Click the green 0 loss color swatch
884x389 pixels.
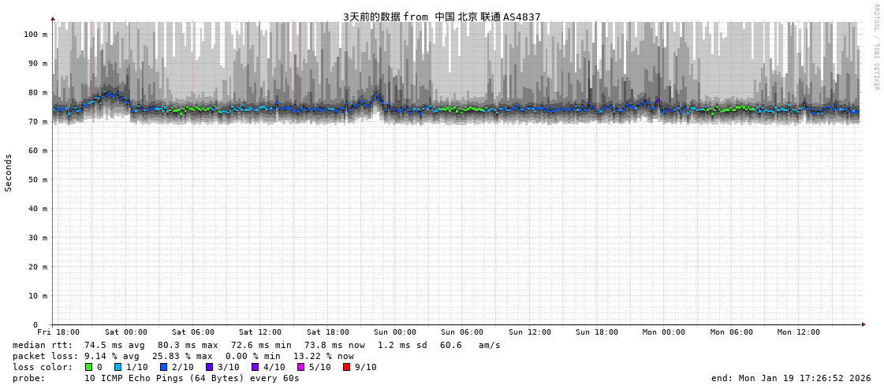point(89,367)
